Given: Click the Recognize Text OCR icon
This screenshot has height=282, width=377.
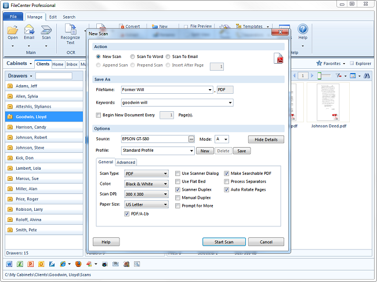Looking at the screenshot, I should (70, 30).
